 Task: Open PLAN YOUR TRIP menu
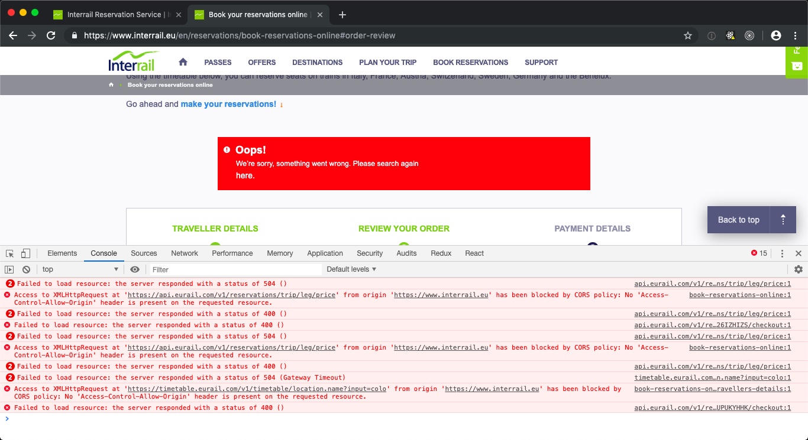tap(388, 62)
